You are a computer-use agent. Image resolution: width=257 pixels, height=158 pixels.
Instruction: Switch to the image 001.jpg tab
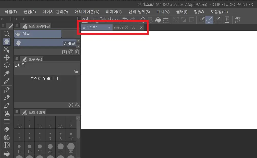[125, 27]
